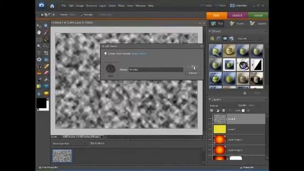Open the layer Opacity dropdown

252,105
